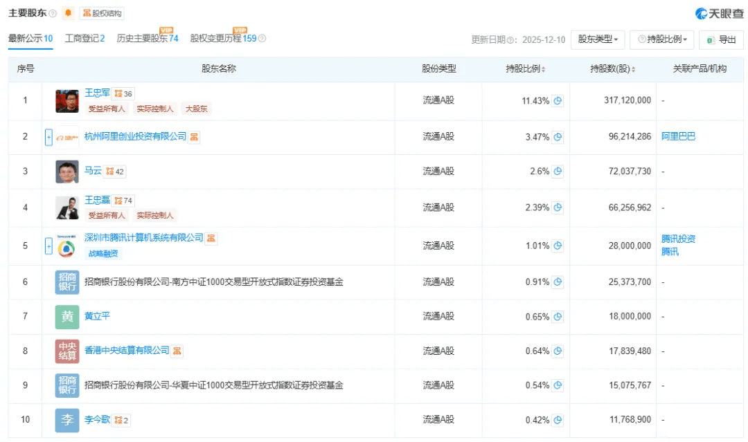
Task: Expand the 杭州阿里创业投资有限公司 row
Action: coord(48,137)
